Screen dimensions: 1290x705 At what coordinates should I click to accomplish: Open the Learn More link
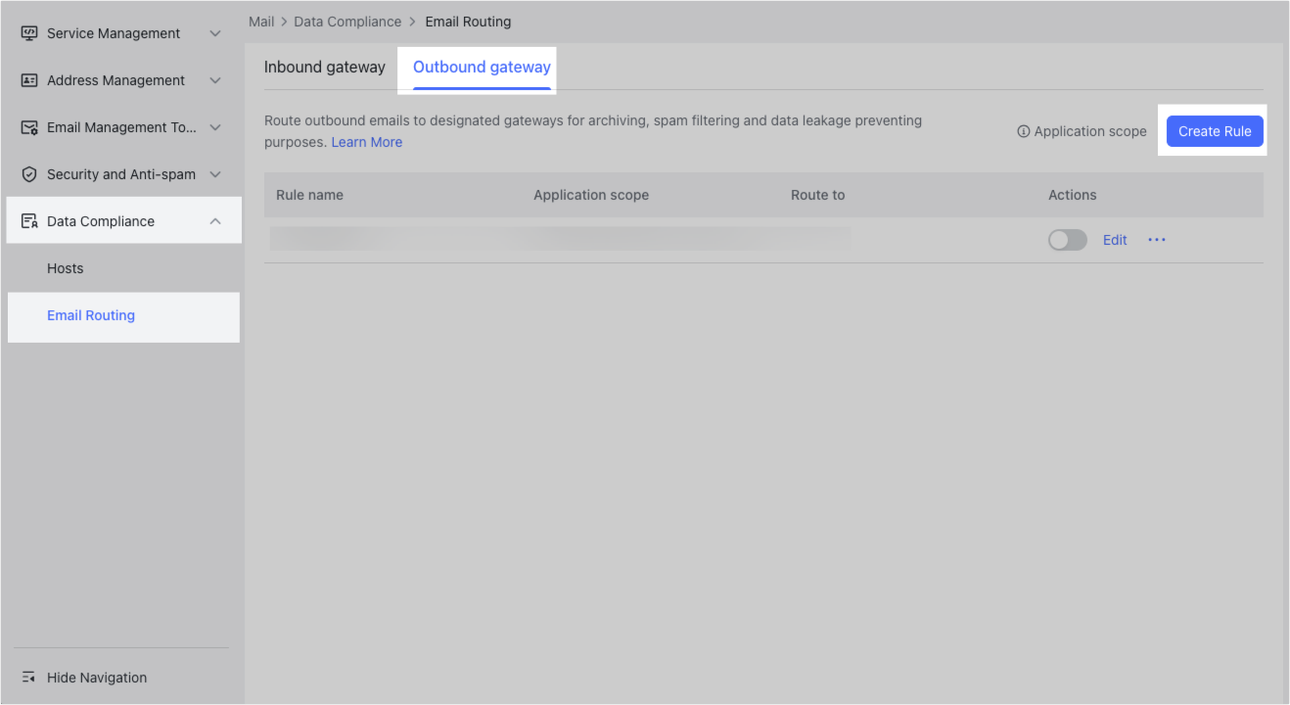coord(366,141)
